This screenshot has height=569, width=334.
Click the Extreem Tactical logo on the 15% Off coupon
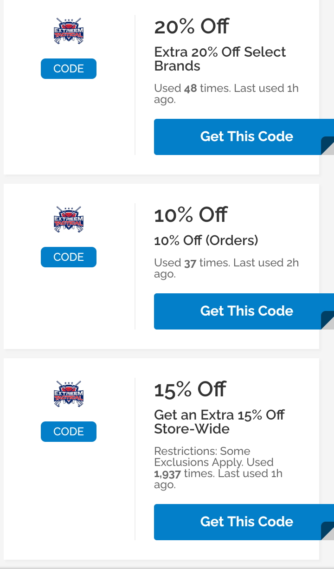coord(69,394)
